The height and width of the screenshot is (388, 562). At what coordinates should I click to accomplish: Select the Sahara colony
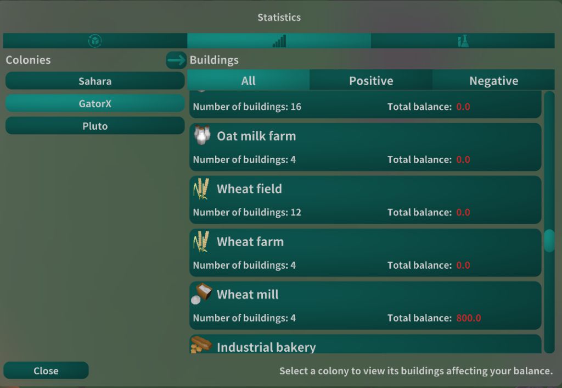point(95,81)
